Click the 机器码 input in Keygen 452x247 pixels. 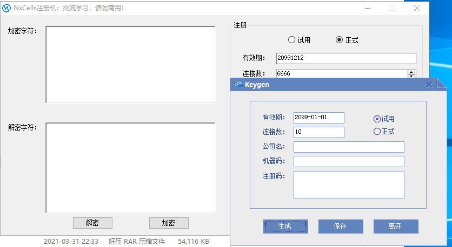(349, 162)
